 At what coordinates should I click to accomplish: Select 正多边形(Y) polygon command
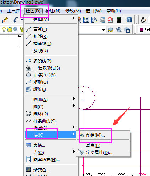[x=51, y=75]
